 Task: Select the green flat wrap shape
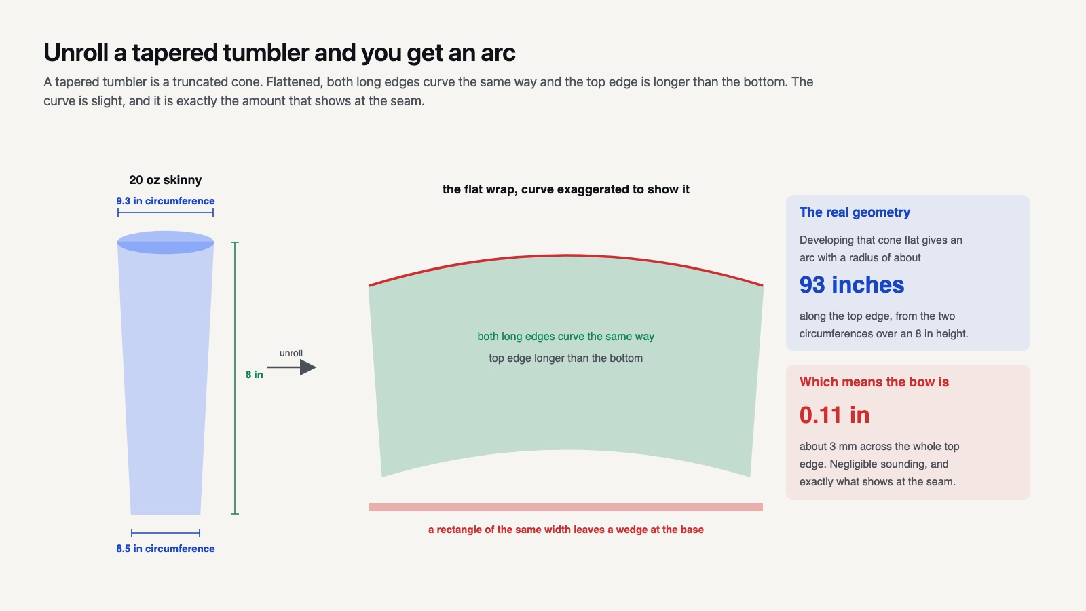[x=566, y=367]
